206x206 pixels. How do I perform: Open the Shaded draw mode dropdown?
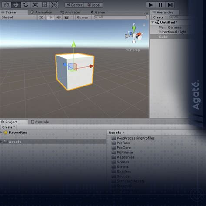click(18, 17)
